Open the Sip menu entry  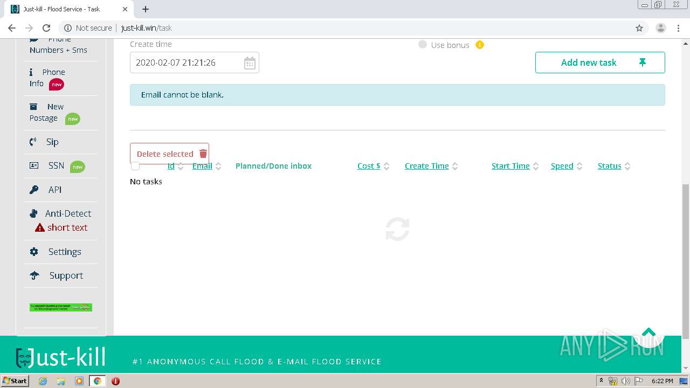[52, 142]
